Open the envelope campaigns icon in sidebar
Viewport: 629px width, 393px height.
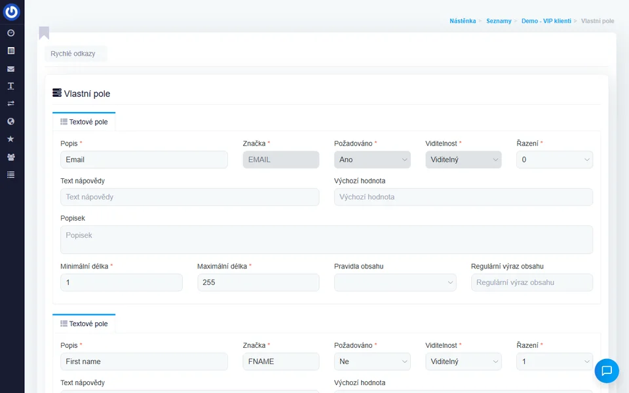pos(10,69)
